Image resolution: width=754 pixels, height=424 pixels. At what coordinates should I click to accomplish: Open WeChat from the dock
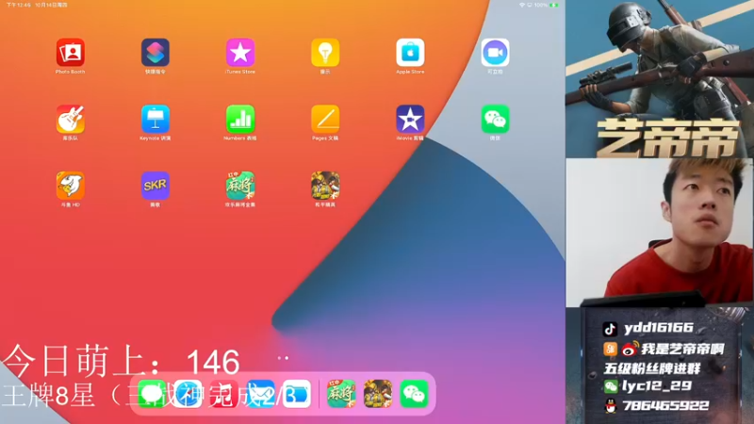(x=414, y=394)
